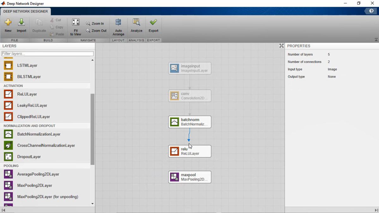379x213 pixels.
Task: Select the DropoutLayer icon in palette
Action: [x=9, y=157]
